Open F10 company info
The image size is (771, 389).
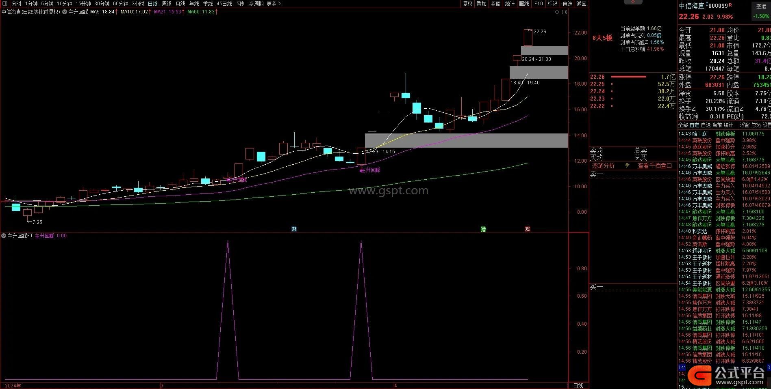click(539, 4)
